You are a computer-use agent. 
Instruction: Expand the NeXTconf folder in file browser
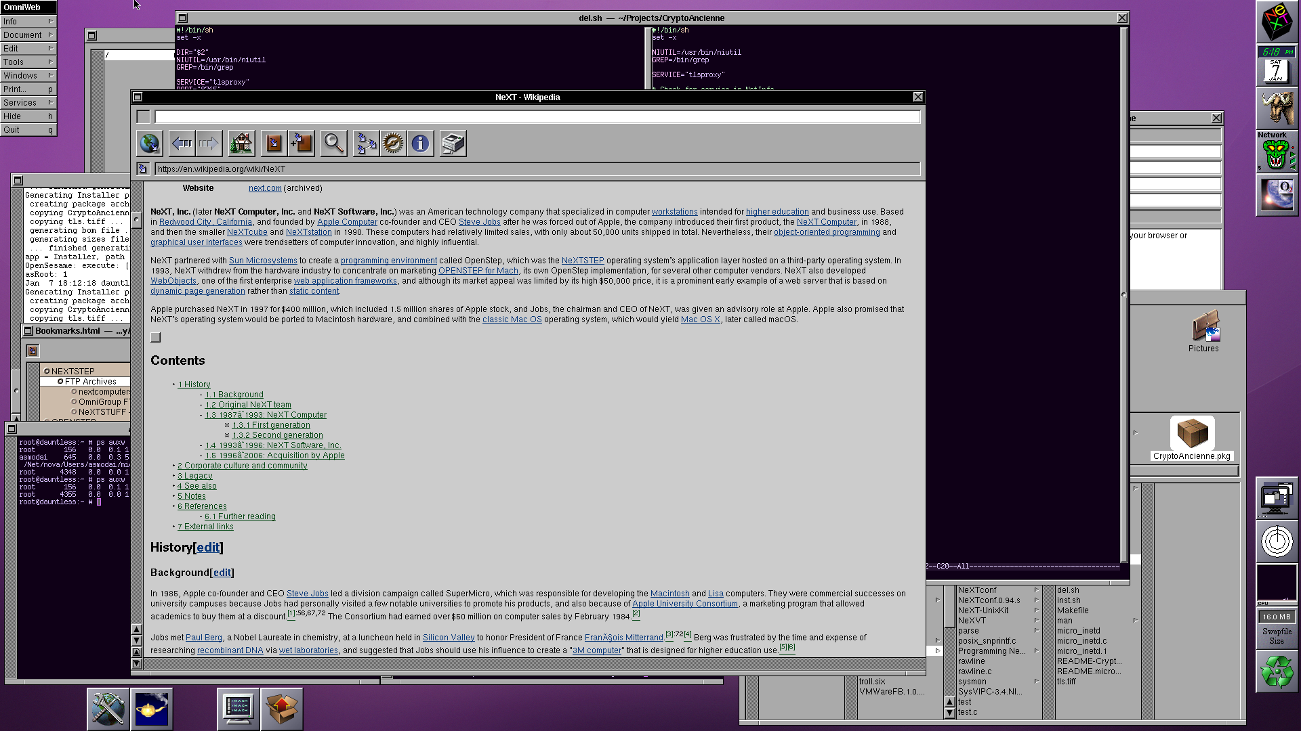point(1036,590)
